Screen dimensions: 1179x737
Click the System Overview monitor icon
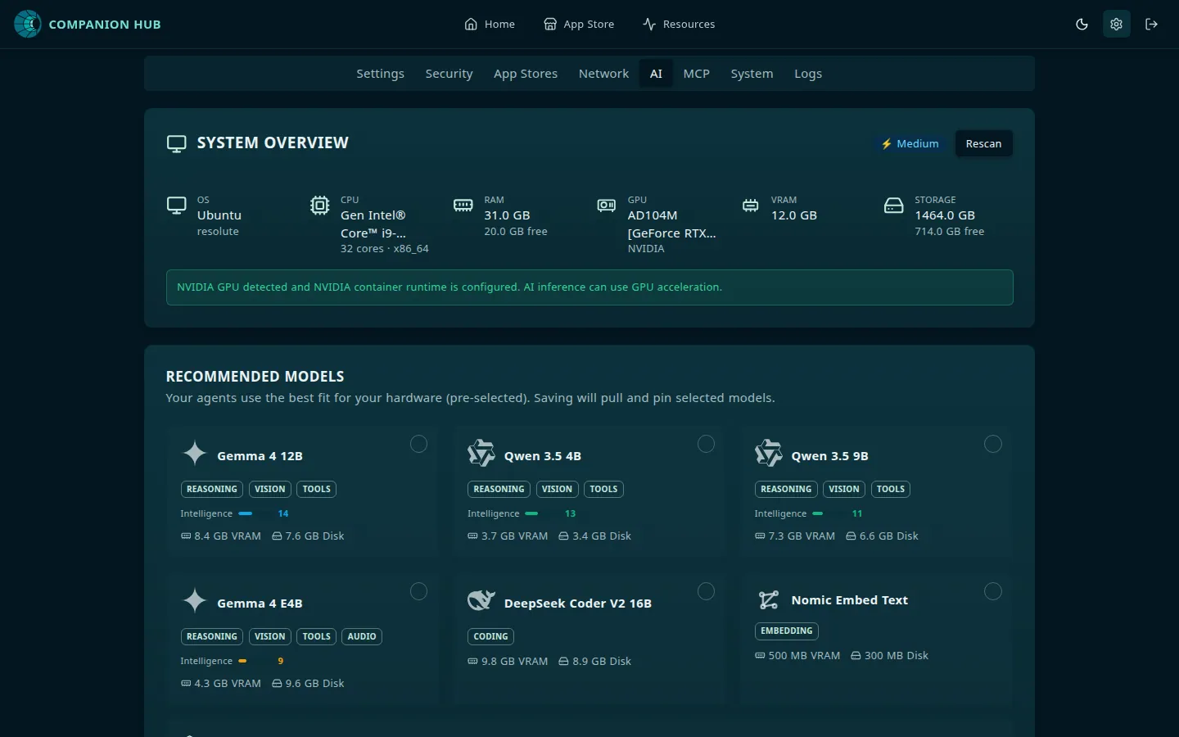tap(176, 143)
